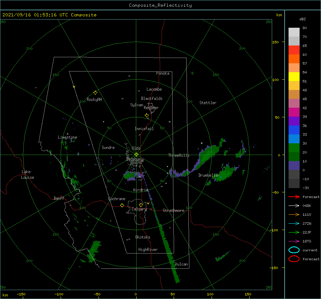Click the magenta 42 dBZ color swatch
321x299 pixels.
294,112
